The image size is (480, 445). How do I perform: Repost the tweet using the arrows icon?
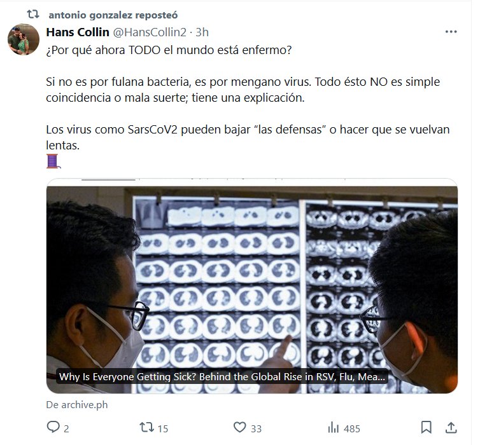pyautogui.click(x=146, y=427)
